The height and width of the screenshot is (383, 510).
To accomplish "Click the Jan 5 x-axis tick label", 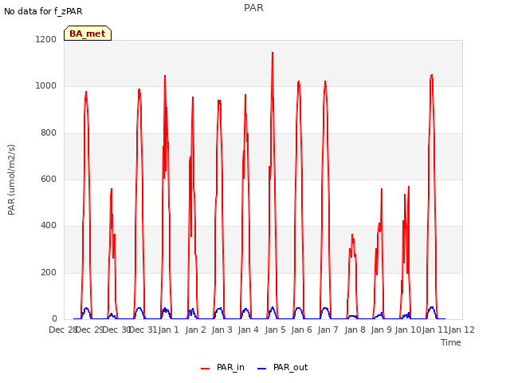I will (275, 330).
